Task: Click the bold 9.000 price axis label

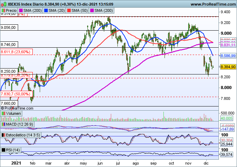Action: (x=226, y=33)
